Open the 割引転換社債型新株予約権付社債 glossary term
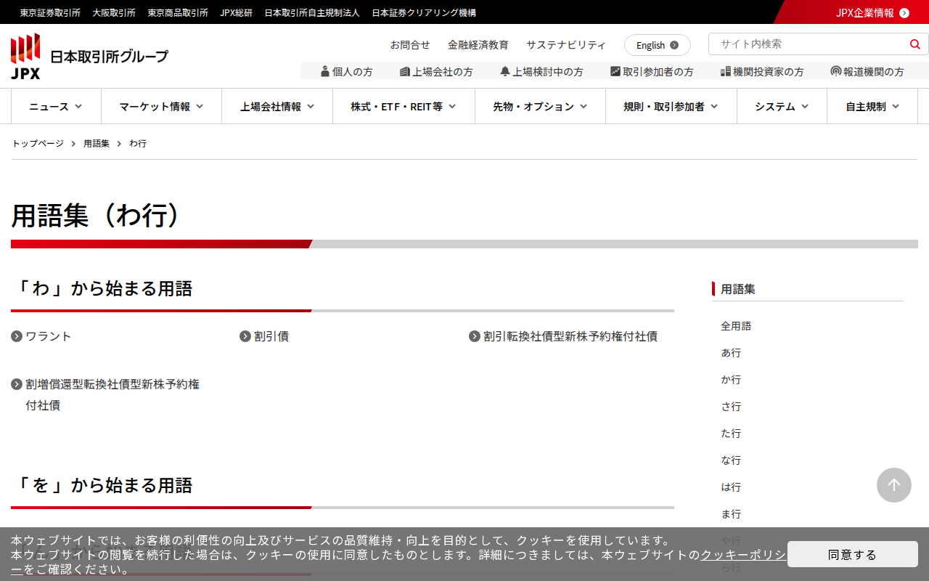929x581 pixels. 570,336
